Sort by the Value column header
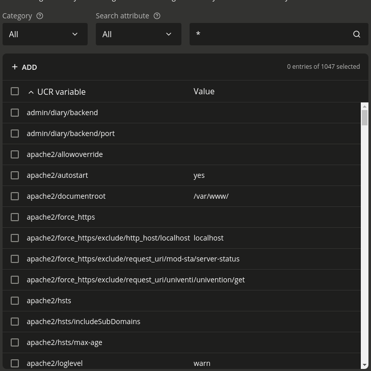This screenshot has height=371, width=371. (x=204, y=91)
